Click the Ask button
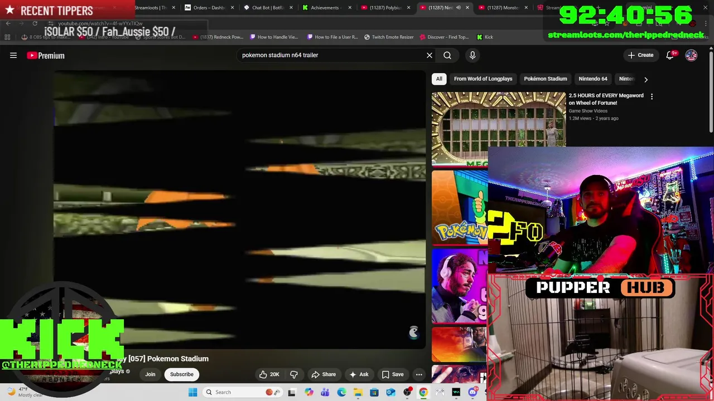714x401 pixels. point(359,374)
